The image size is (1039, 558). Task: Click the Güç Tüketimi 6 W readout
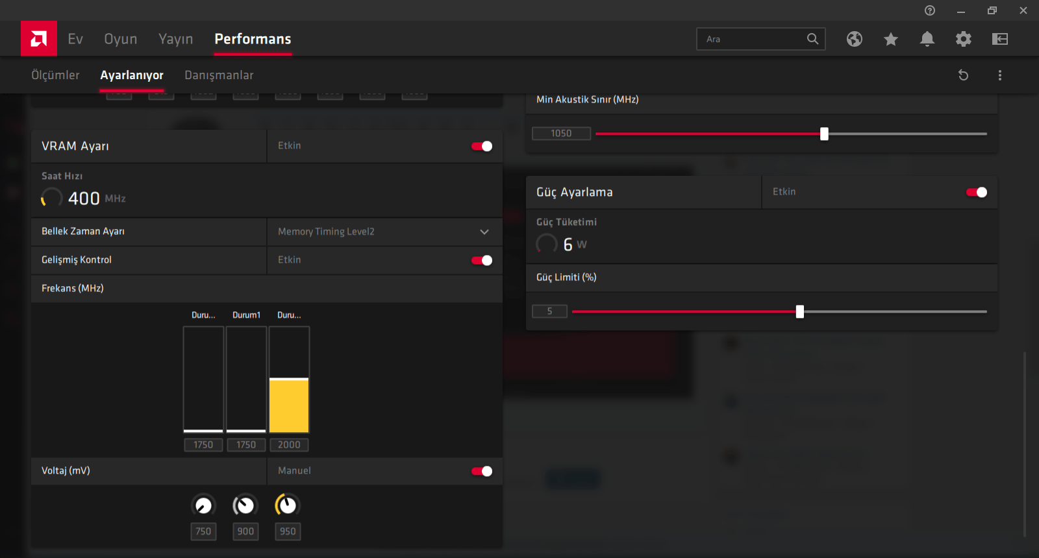click(x=562, y=244)
